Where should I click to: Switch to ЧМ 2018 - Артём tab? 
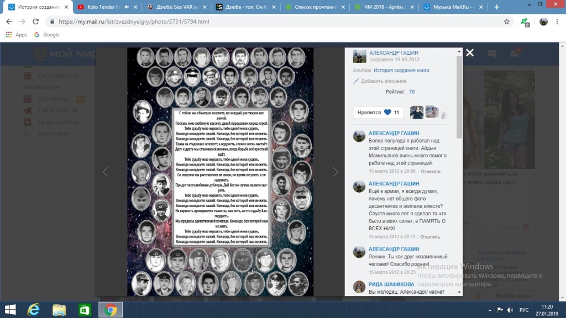coord(385,7)
